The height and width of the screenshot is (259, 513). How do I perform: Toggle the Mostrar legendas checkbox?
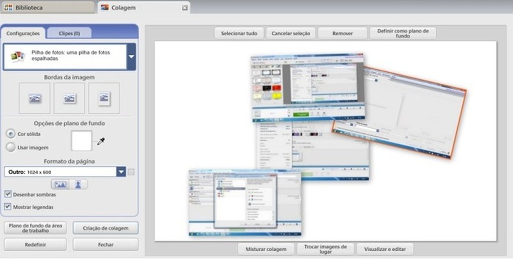(8, 206)
